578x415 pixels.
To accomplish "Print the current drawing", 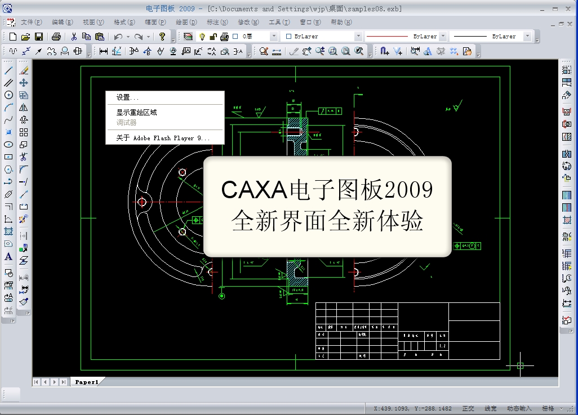I will point(56,37).
